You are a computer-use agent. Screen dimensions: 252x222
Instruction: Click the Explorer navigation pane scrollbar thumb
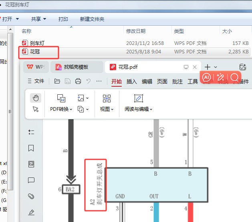pos(10,112)
